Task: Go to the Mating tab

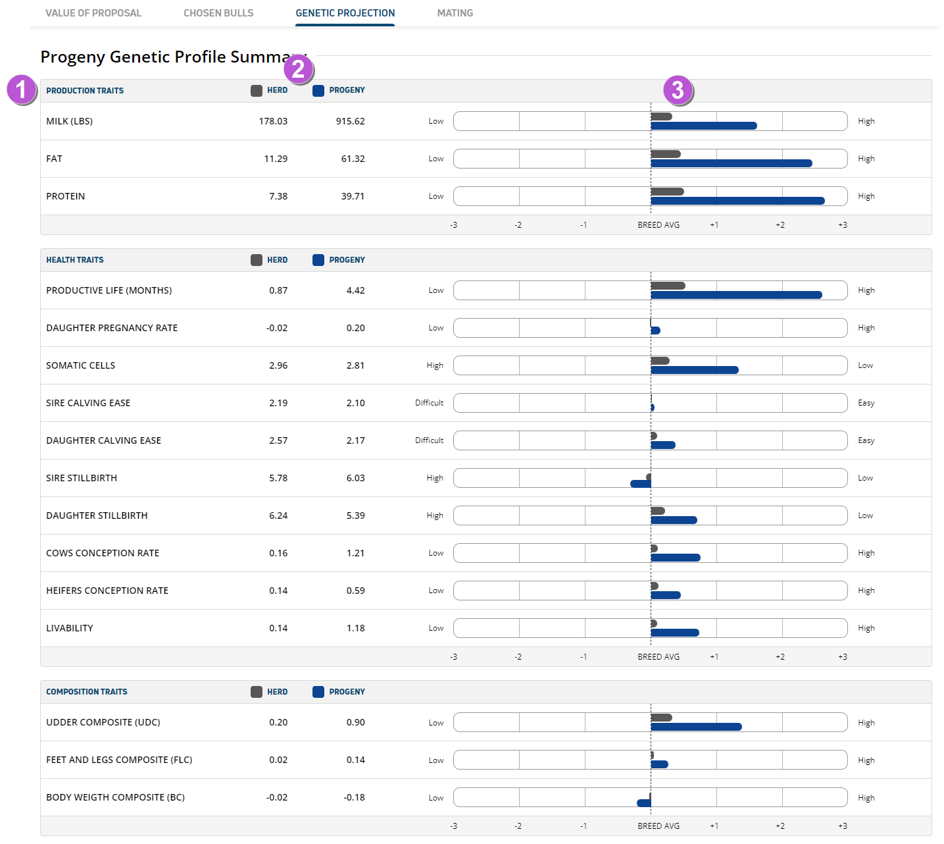Action: point(455,13)
